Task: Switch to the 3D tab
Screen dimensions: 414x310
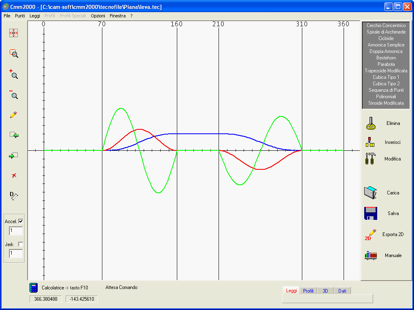Action: pyautogui.click(x=325, y=291)
